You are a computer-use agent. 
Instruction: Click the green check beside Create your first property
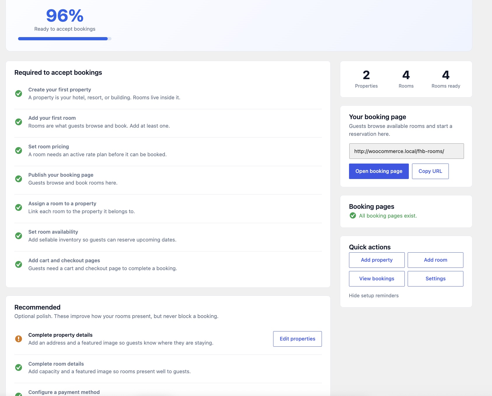[x=18, y=93]
